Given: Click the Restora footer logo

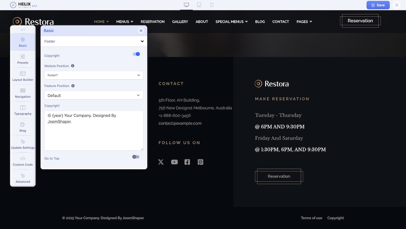Looking at the screenshot, I should point(272,84).
